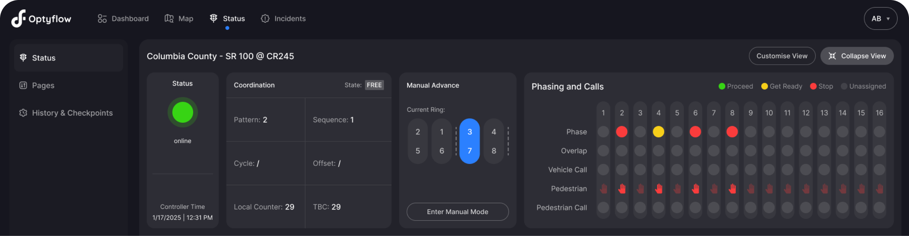Click the Enter Manual Mode button

click(x=458, y=212)
